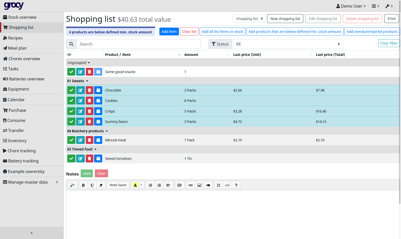
Task: Click the insert table icon in notes toolbar
Action: [x=179, y=185]
